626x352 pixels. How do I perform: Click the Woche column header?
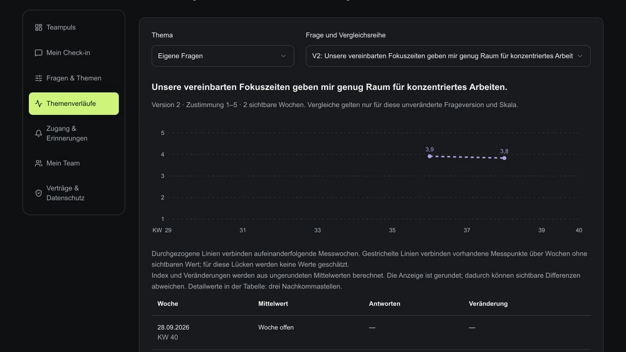168,304
